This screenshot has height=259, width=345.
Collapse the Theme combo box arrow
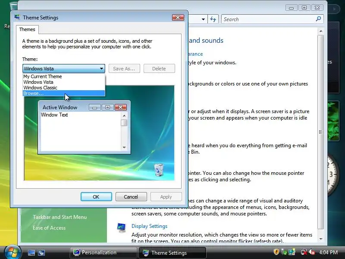point(101,69)
